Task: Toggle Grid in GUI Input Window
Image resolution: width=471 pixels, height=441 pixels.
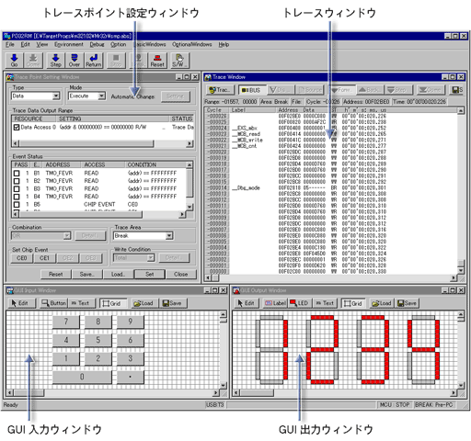Action: pyautogui.click(x=112, y=303)
